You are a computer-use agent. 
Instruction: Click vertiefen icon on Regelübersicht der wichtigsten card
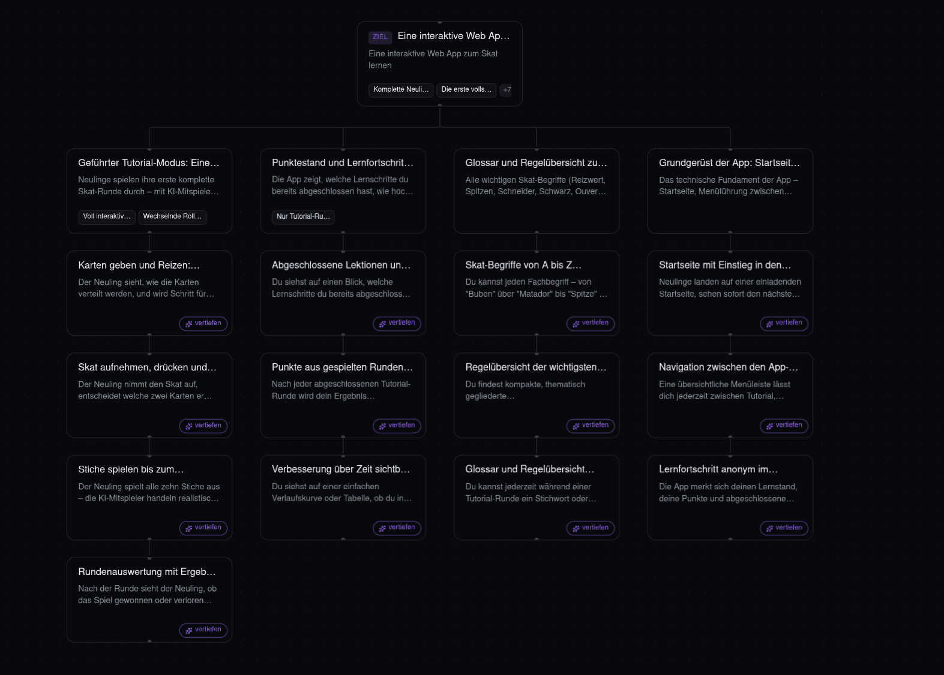click(576, 426)
